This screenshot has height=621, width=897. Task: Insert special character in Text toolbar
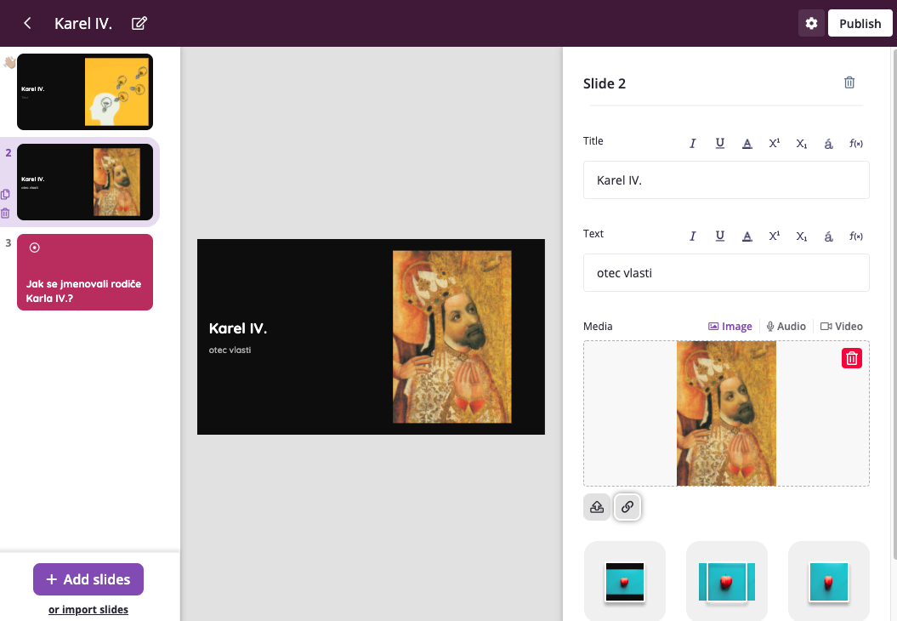[x=828, y=236]
